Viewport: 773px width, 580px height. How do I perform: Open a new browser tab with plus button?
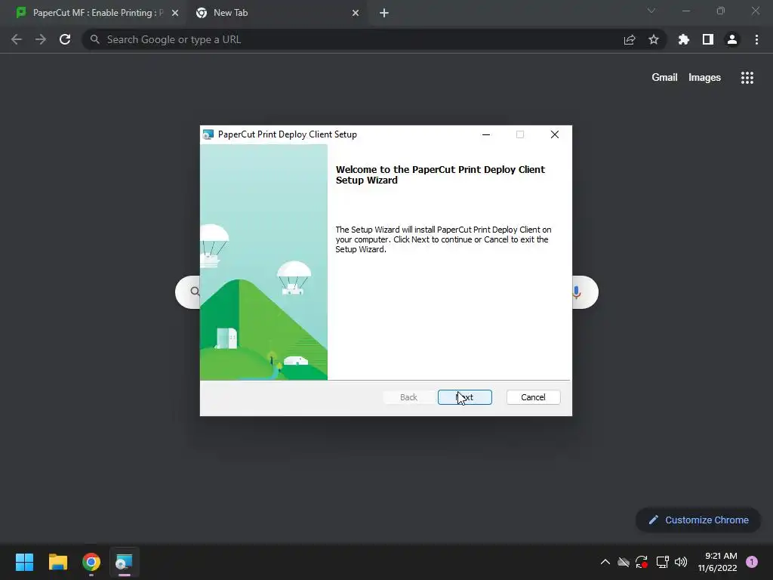coord(384,13)
